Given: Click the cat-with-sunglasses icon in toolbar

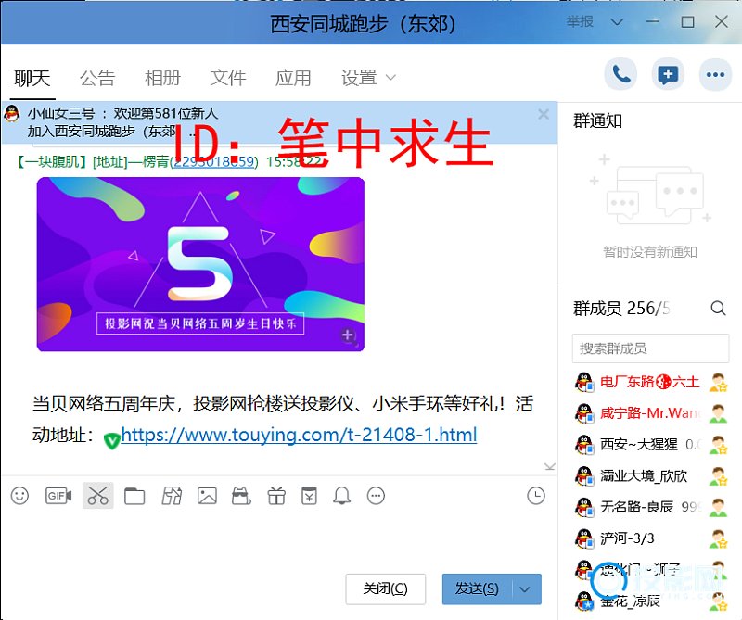Looking at the screenshot, I should pyautogui.click(x=241, y=496).
